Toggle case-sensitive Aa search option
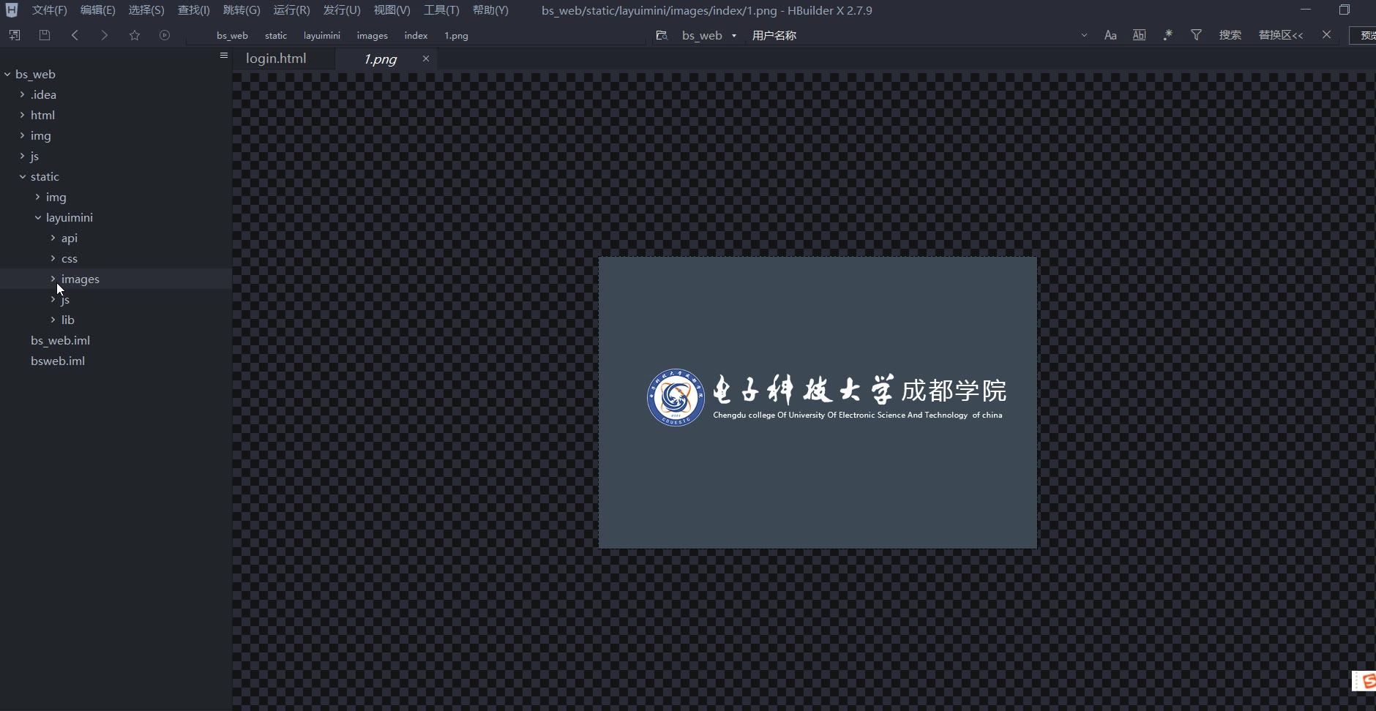This screenshot has height=711, width=1376. point(1110,35)
